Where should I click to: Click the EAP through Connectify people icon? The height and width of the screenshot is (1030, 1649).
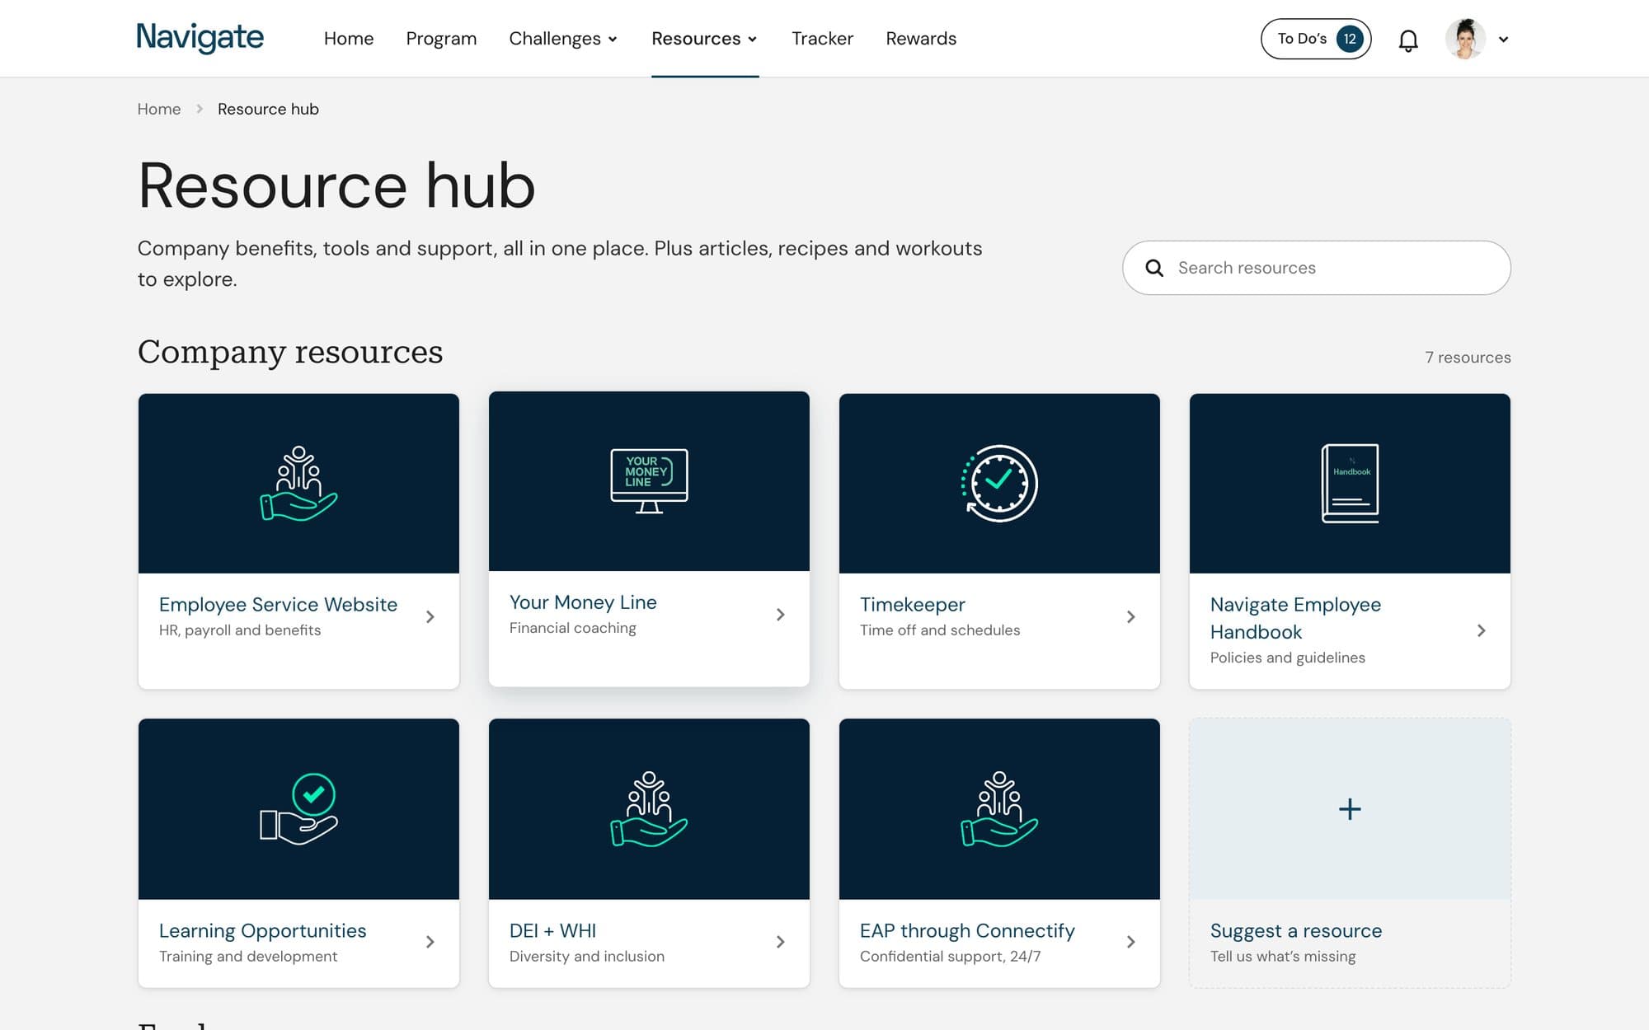click(x=999, y=809)
